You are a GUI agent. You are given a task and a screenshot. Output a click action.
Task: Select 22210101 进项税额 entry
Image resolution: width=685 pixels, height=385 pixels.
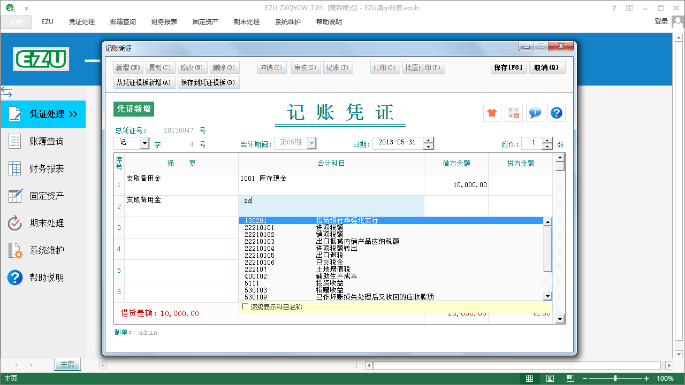(391, 227)
